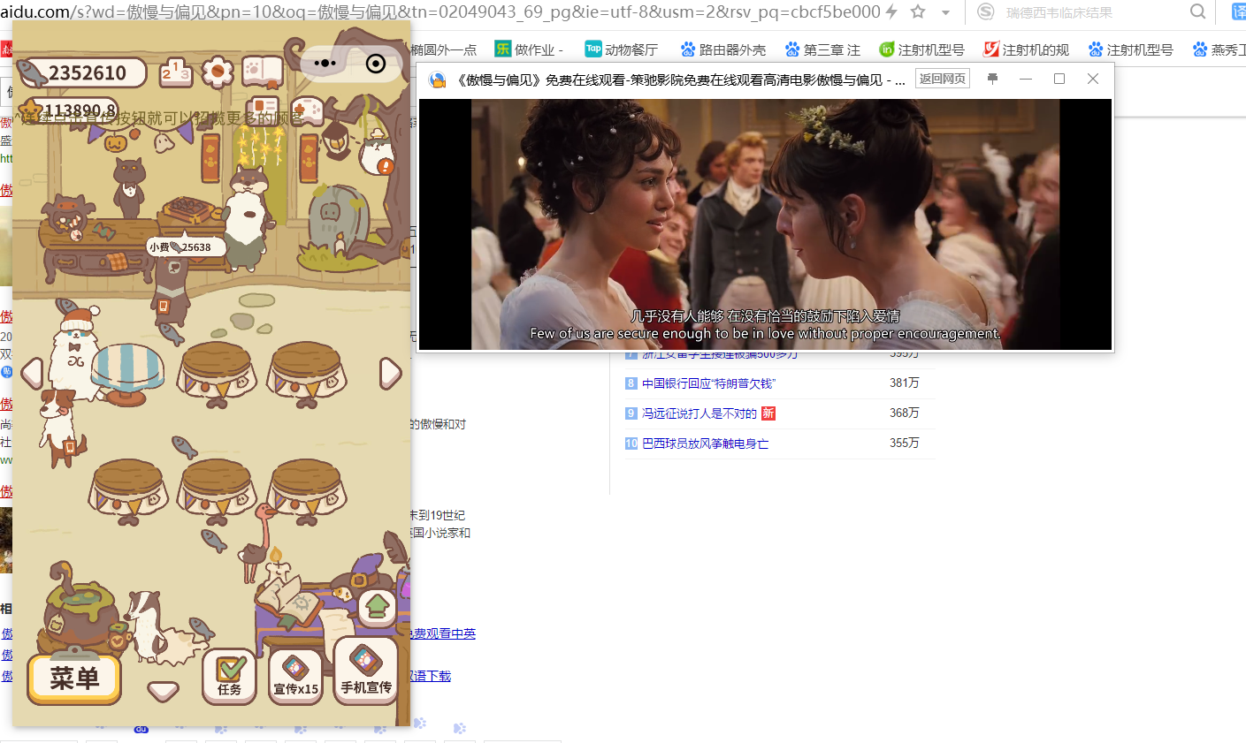Open mini-program three-dot more menu
Screen dimensions: 1246x743
(x=325, y=64)
